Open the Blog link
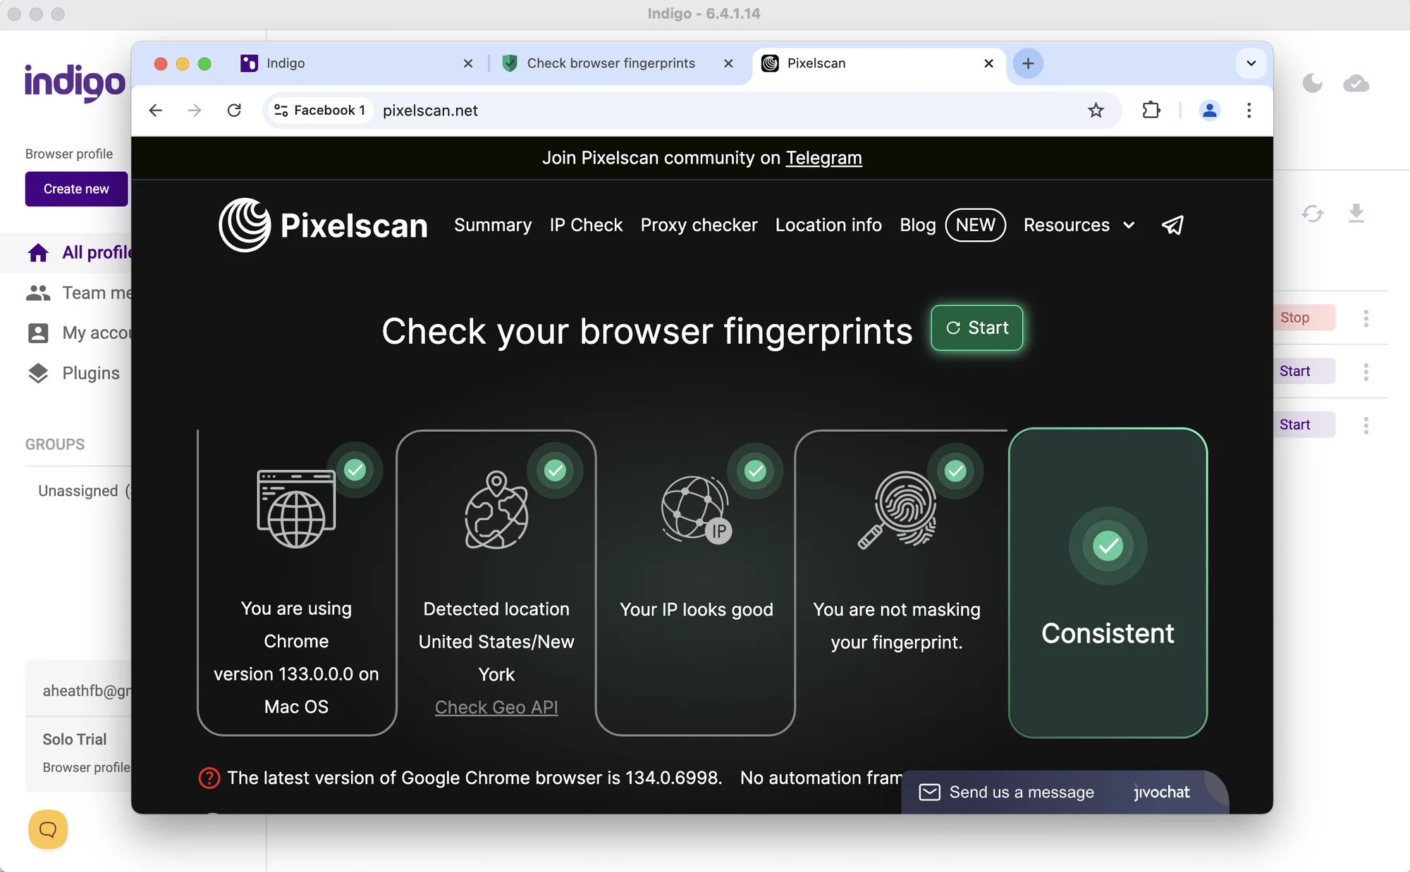Image resolution: width=1410 pixels, height=872 pixels. click(x=917, y=225)
